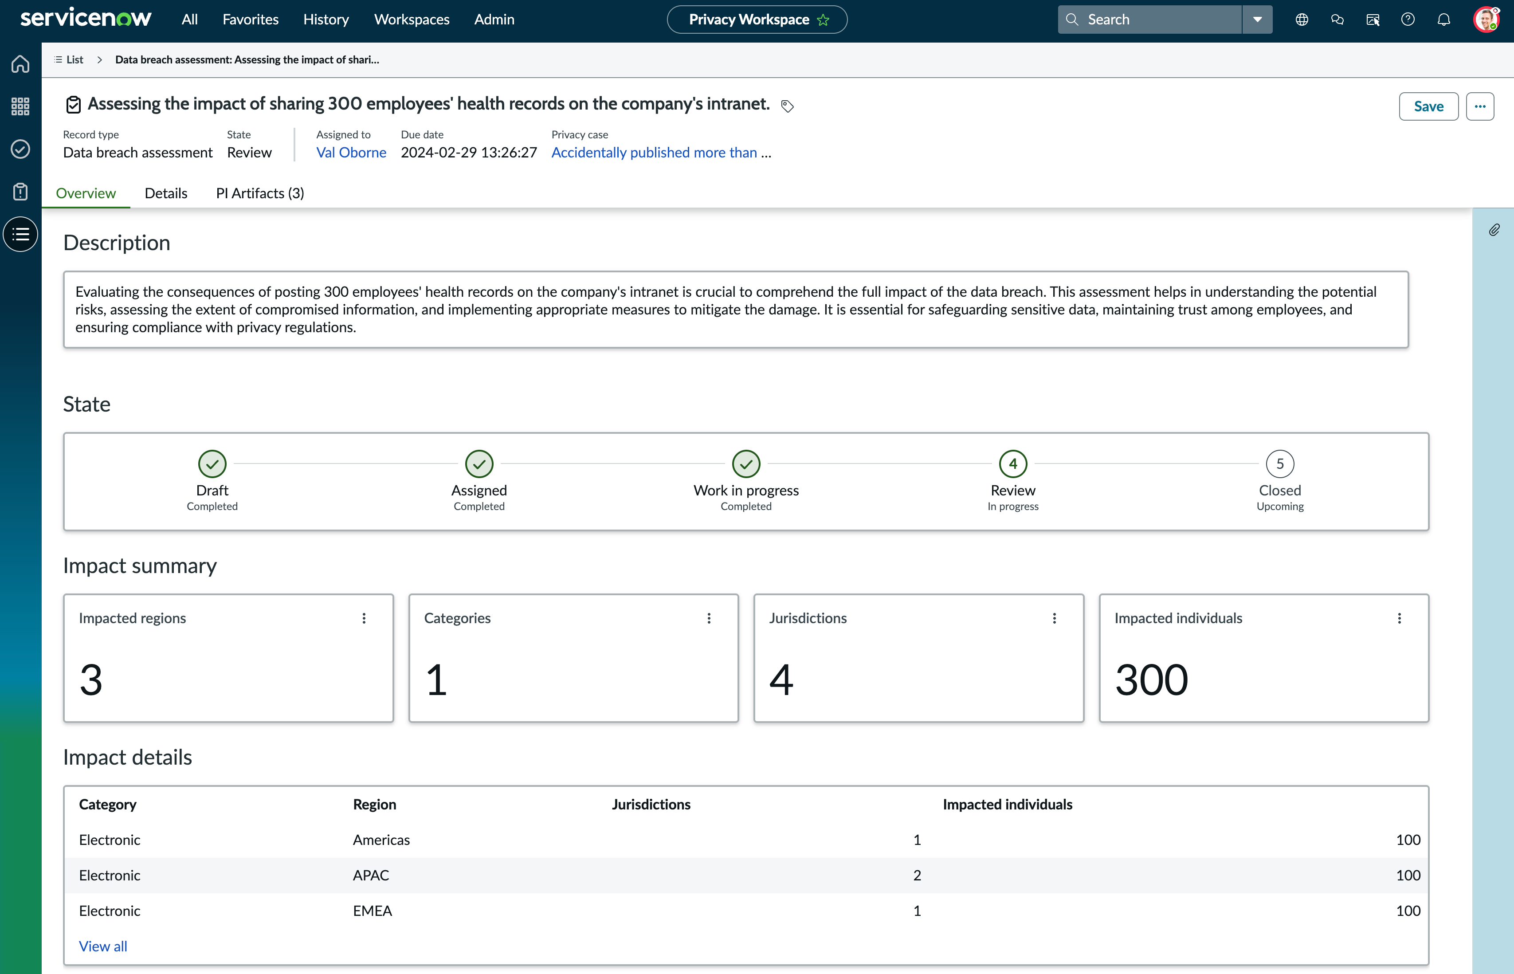Click the Americas region cell
The image size is (1514, 974).
381,840
